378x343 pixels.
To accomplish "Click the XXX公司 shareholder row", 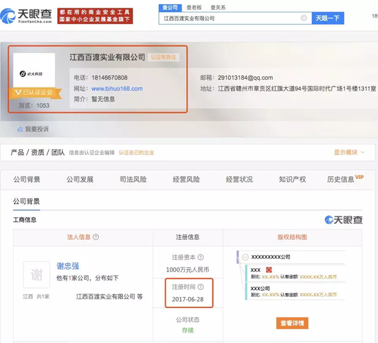I will click(x=295, y=291).
